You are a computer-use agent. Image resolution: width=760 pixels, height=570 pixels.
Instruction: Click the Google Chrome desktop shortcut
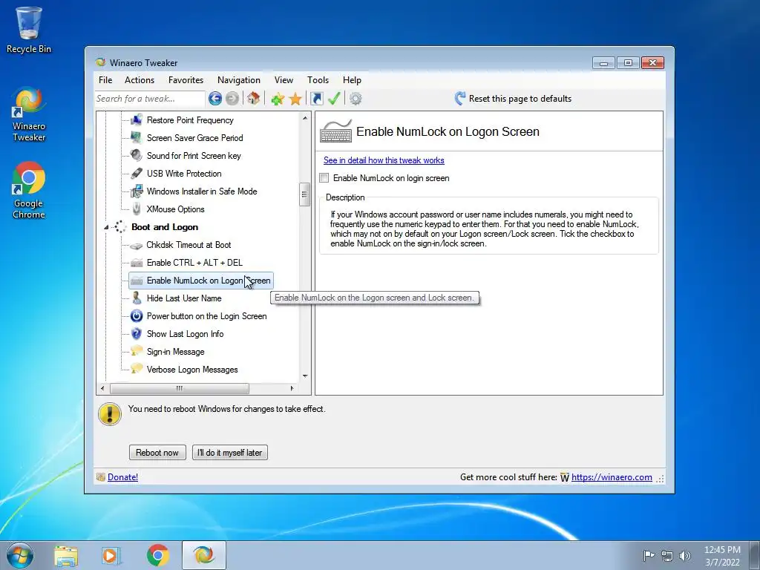pyautogui.click(x=29, y=191)
